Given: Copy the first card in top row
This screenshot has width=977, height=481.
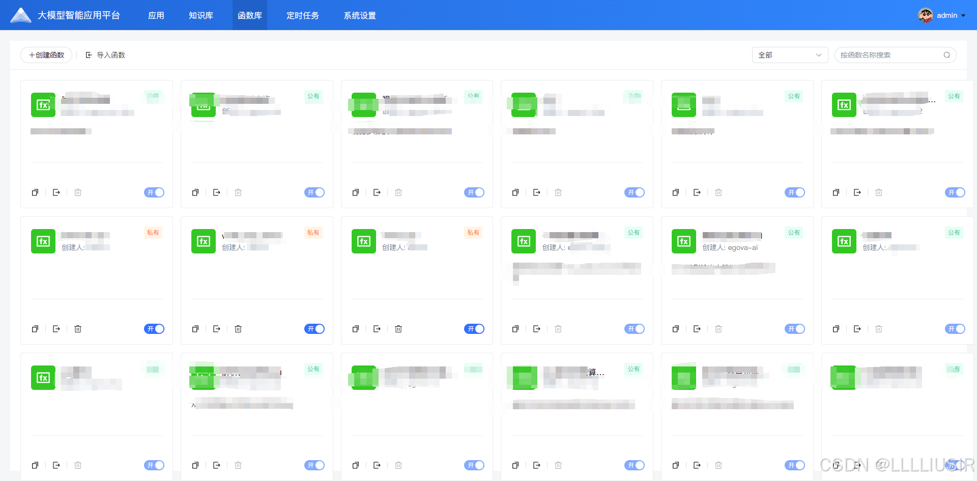Looking at the screenshot, I should (35, 192).
